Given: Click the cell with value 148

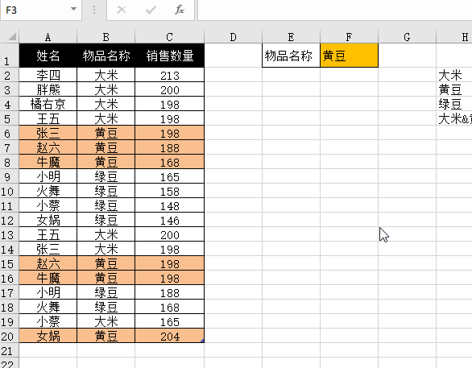Looking at the screenshot, I should coord(169,205).
